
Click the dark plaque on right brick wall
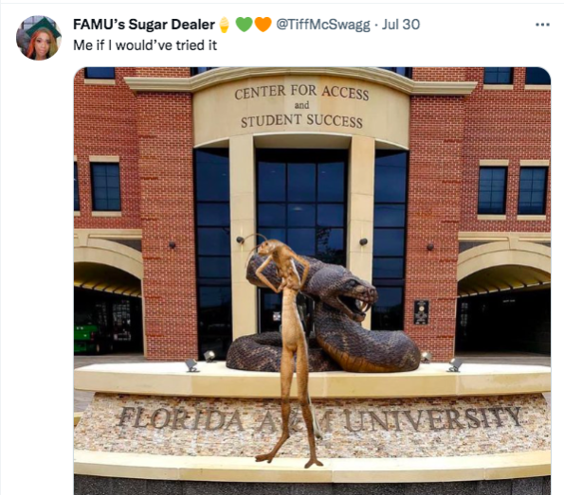(x=421, y=311)
